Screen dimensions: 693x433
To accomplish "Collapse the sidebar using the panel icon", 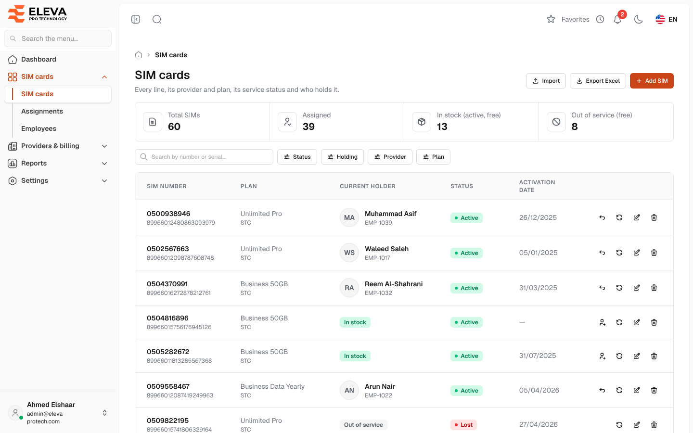I will (x=136, y=19).
